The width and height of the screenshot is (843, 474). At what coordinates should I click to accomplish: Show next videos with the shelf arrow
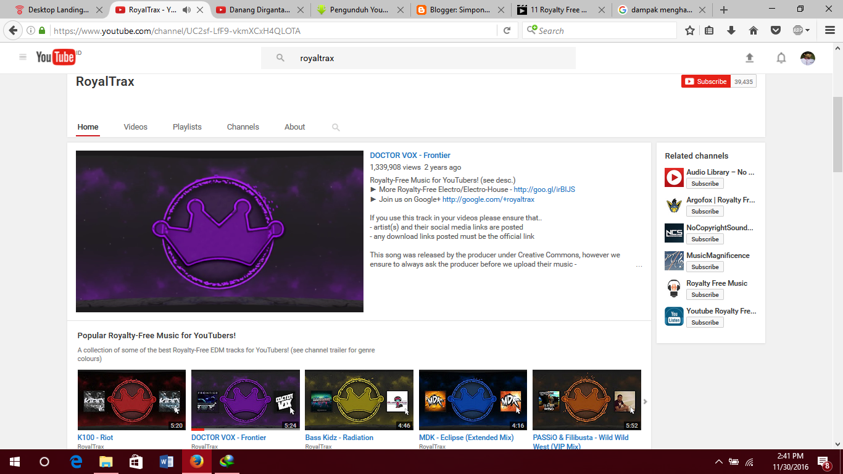646,401
